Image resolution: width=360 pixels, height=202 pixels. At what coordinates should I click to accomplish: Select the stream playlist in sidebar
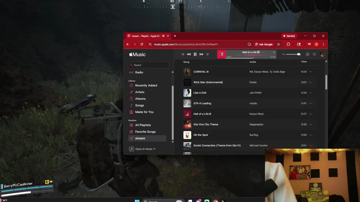147,138
